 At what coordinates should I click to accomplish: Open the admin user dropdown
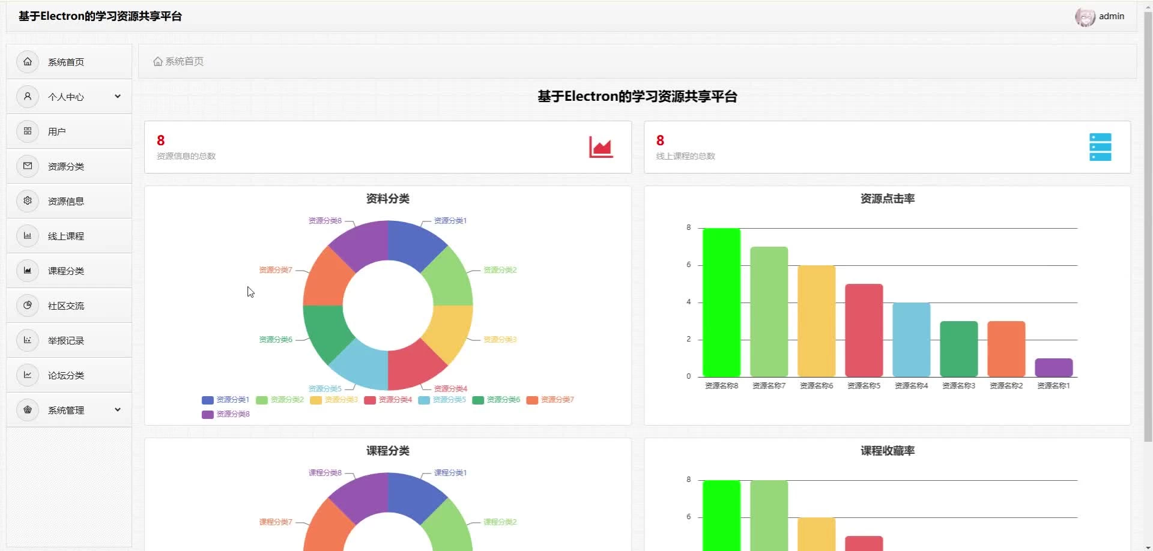[1100, 17]
